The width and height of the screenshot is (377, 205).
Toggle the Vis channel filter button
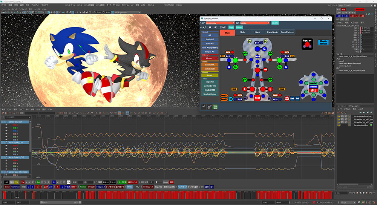[69, 182]
